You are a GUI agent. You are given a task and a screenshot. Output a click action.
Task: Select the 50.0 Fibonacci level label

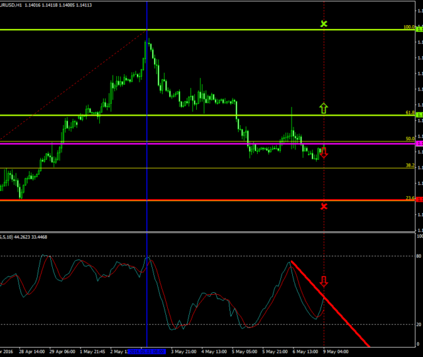(x=409, y=139)
